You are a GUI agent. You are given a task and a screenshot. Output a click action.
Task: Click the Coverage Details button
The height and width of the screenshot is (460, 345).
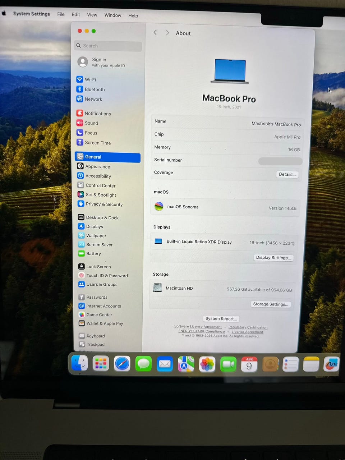point(287,174)
